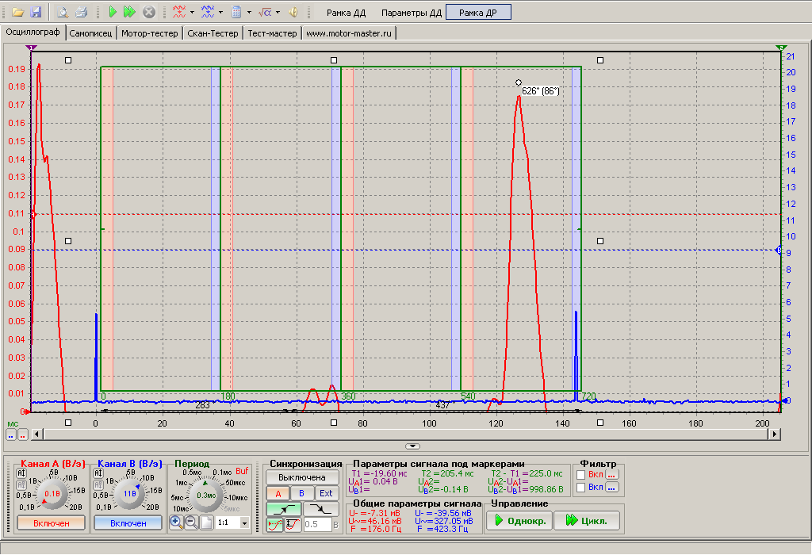Click the Параметры ДД button

point(412,13)
